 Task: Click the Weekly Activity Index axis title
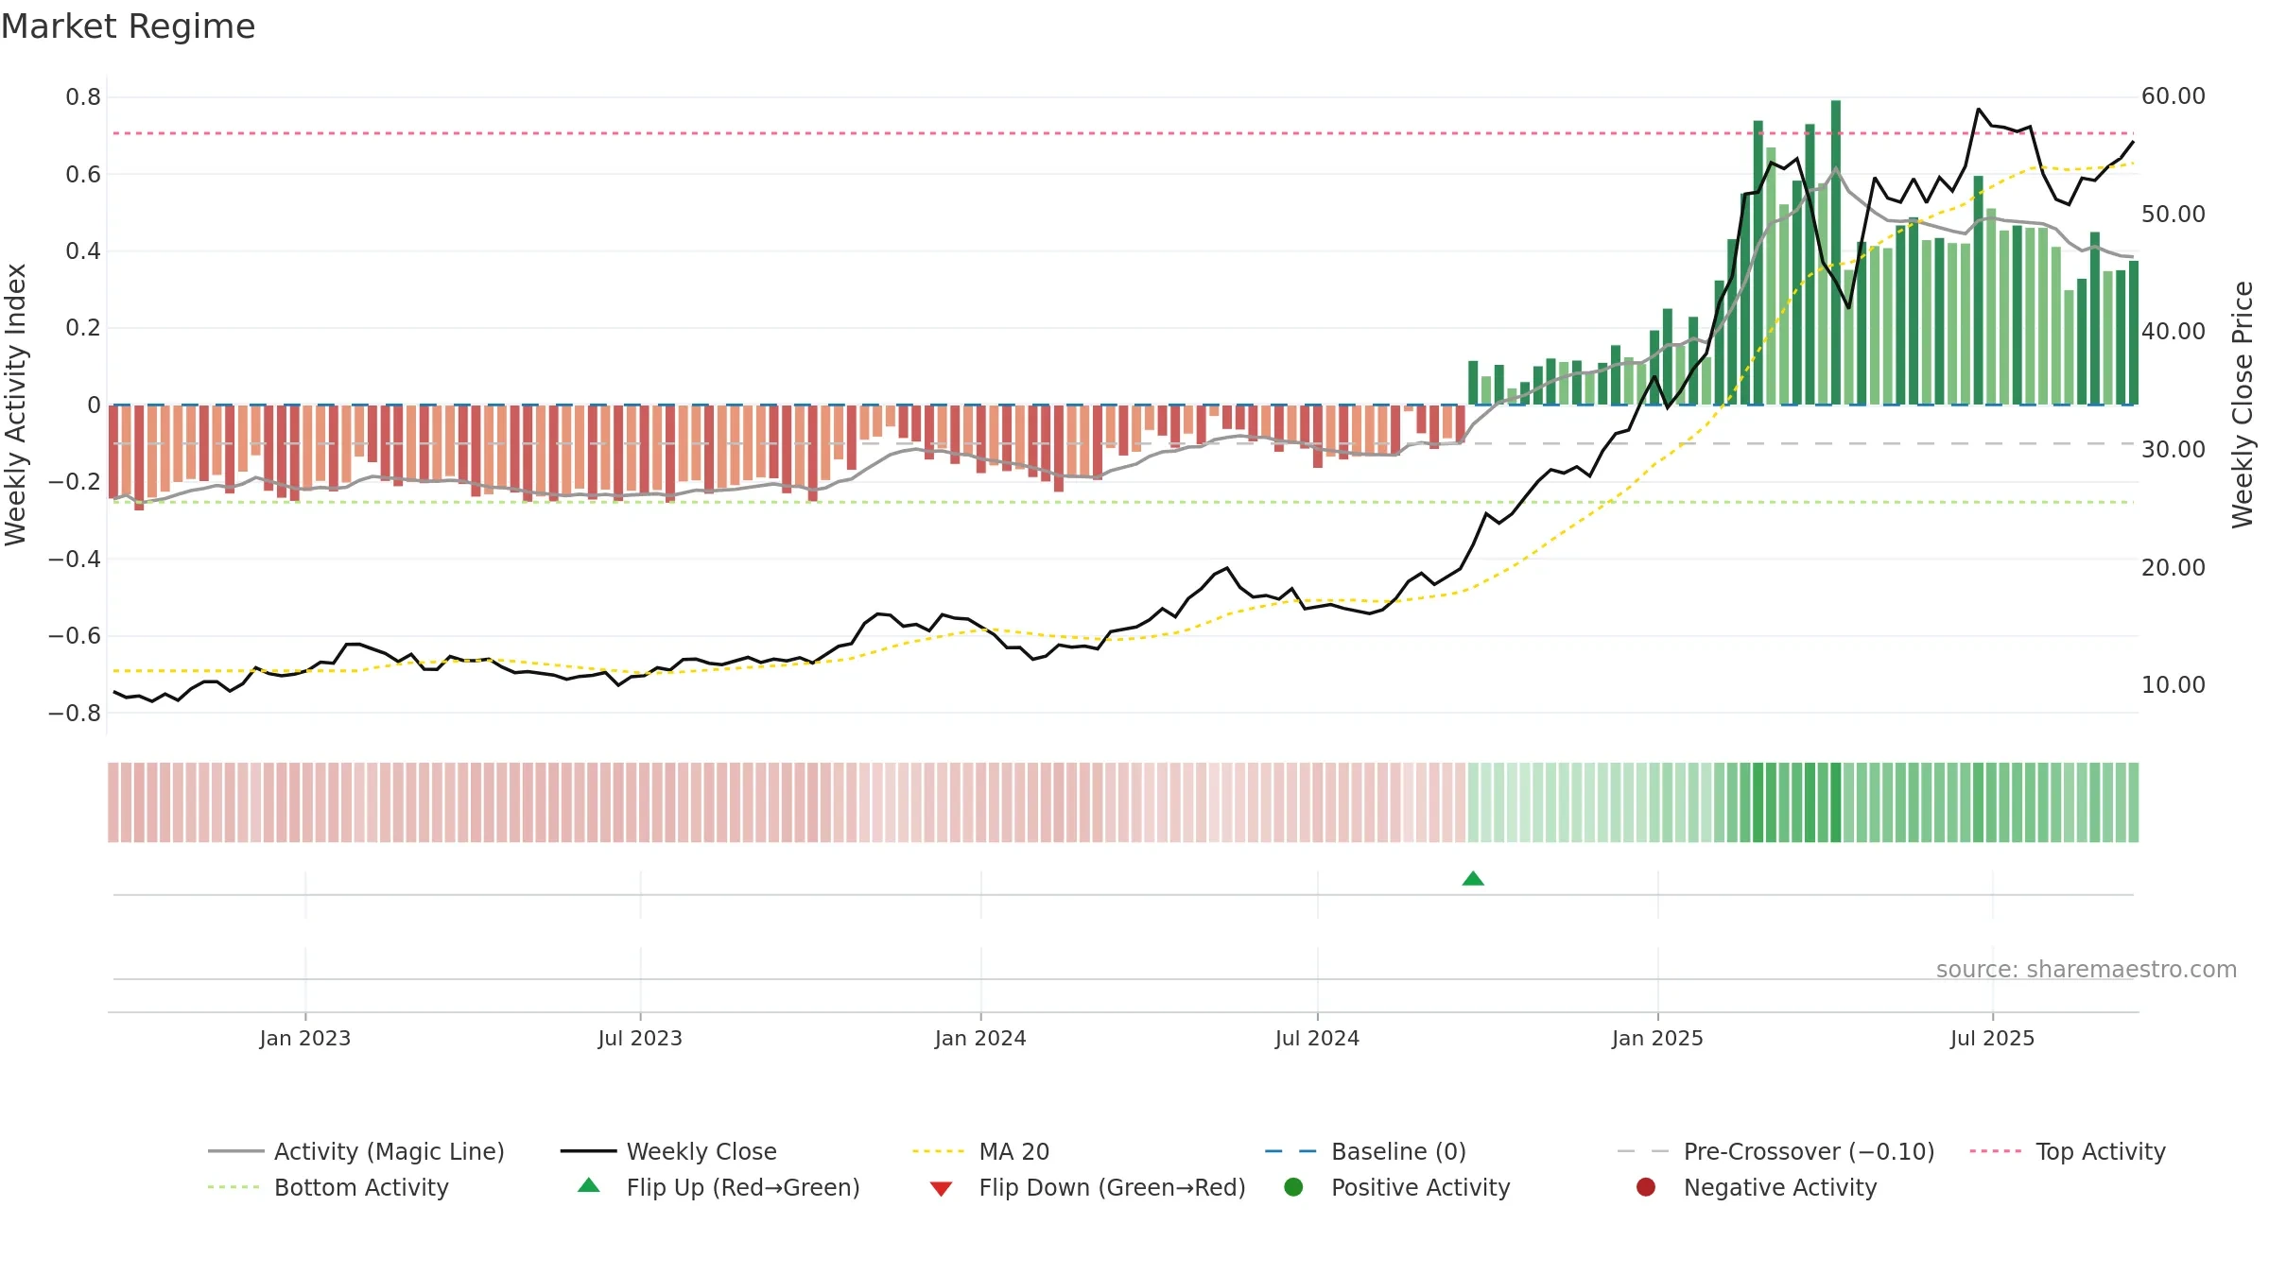coord(16,405)
